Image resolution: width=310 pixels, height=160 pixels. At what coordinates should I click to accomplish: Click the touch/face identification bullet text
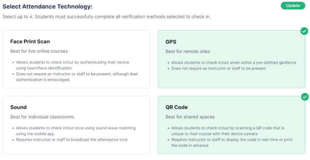pos(72,65)
